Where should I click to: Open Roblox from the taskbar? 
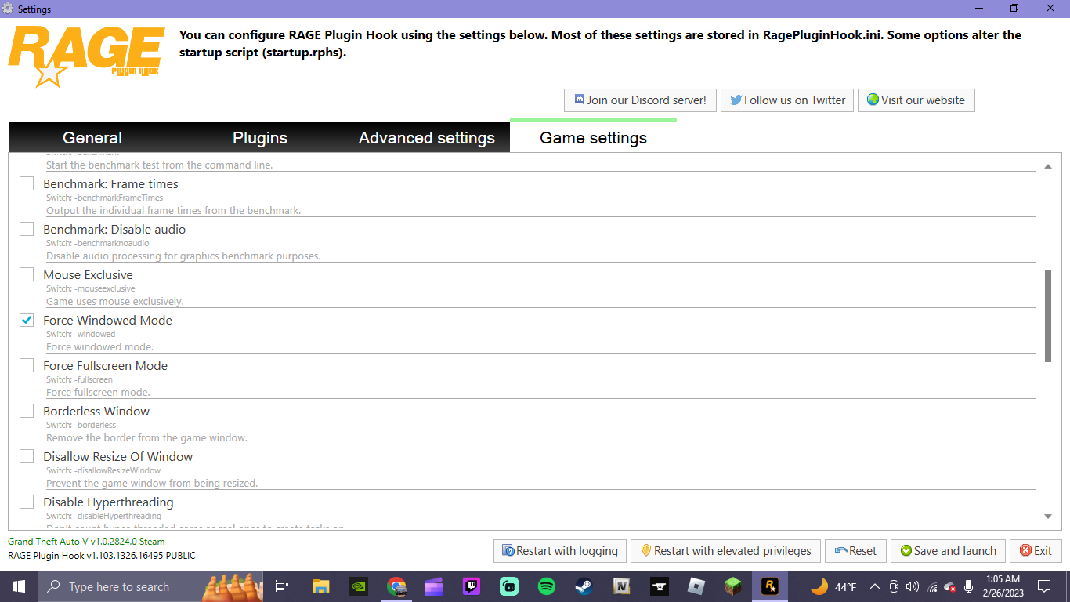pos(697,586)
